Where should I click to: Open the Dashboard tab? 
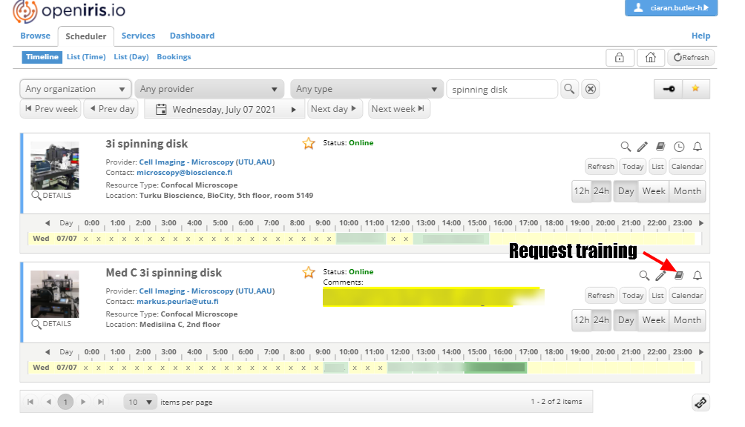click(192, 36)
